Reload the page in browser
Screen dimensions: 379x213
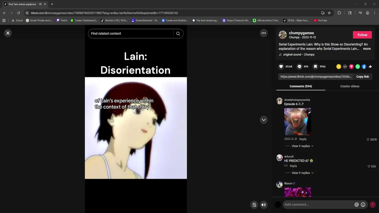pos(18,13)
